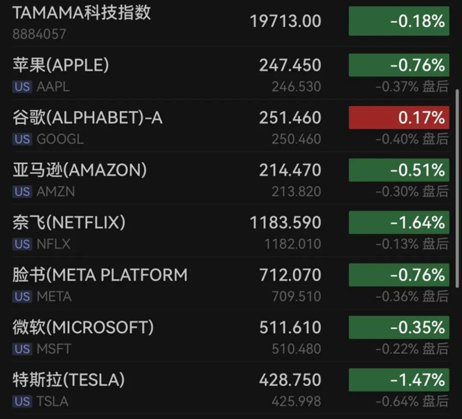462x419 pixels.
Task: Click the US market badge beside GOOGL
Action: point(22,139)
